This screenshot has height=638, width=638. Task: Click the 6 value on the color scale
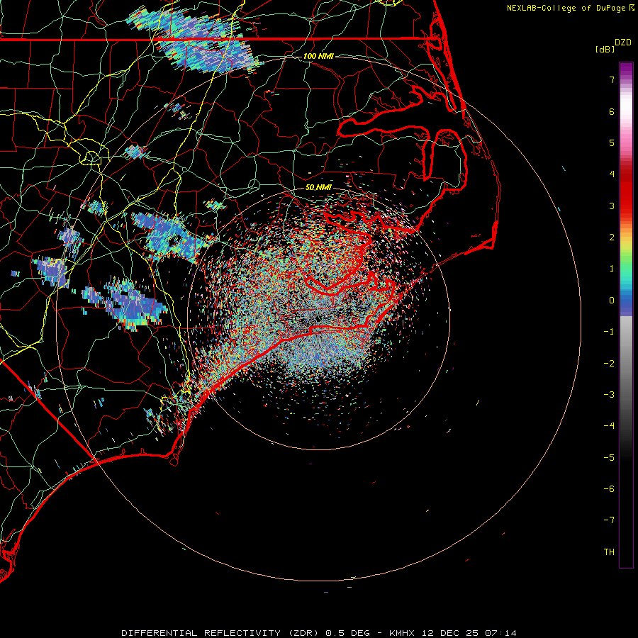[x=612, y=111]
